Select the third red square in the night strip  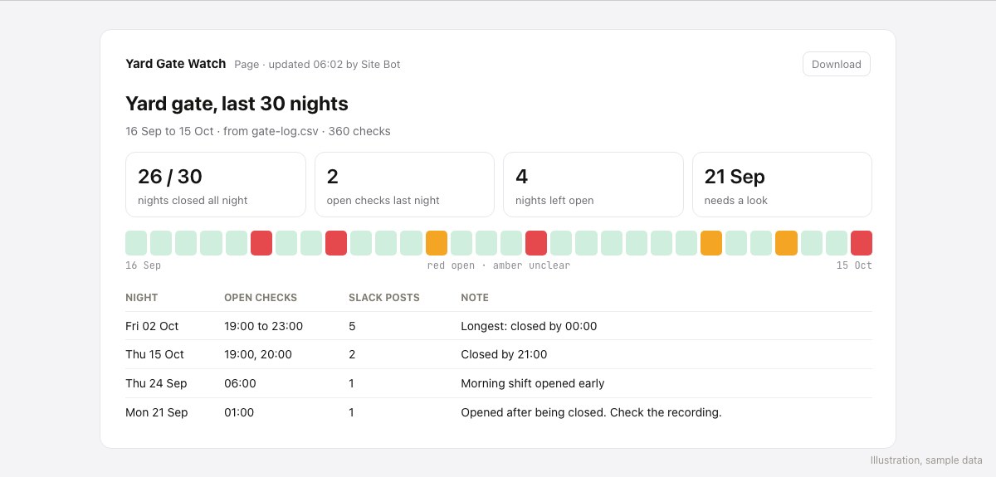tap(536, 243)
